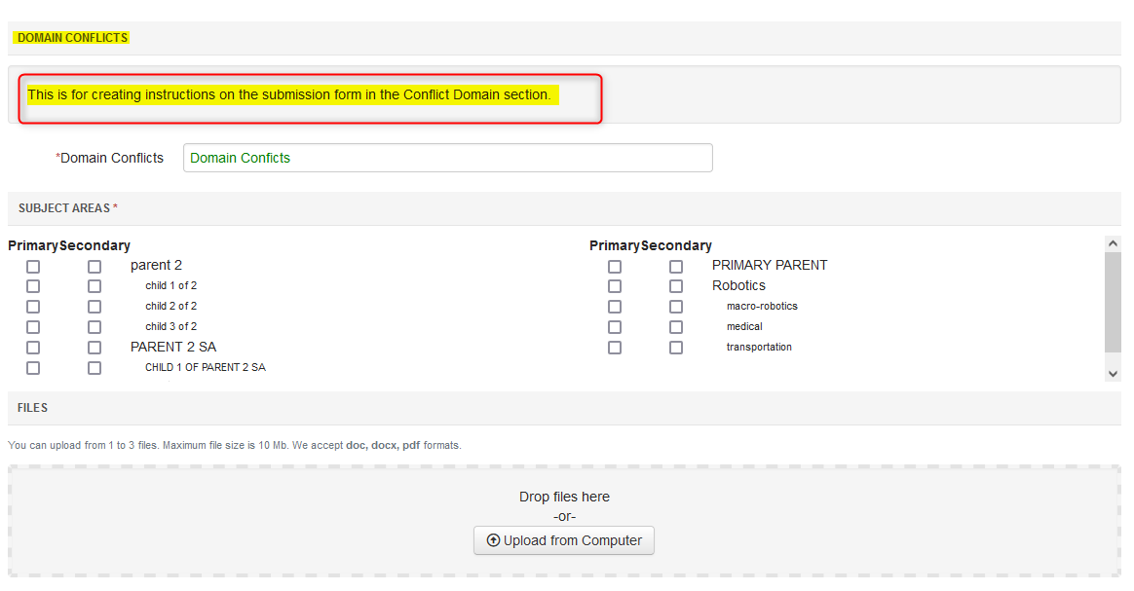Check Secondary box for CHILD 1 OF PARENT 2 SA
This screenshot has height=591, width=1134.
(x=94, y=368)
